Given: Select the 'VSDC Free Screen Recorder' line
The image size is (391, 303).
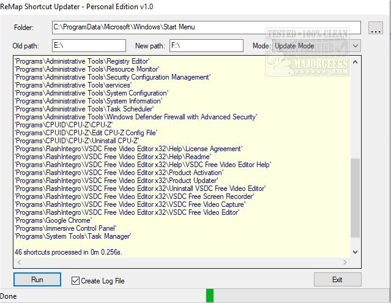Looking at the screenshot, I should [x=135, y=196].
